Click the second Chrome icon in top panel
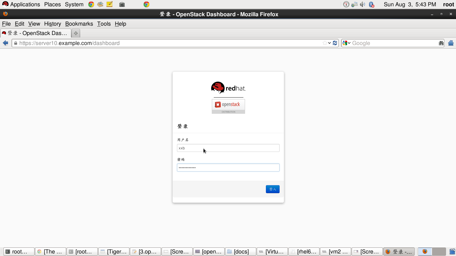456x256 pixels. coord(146,4)
